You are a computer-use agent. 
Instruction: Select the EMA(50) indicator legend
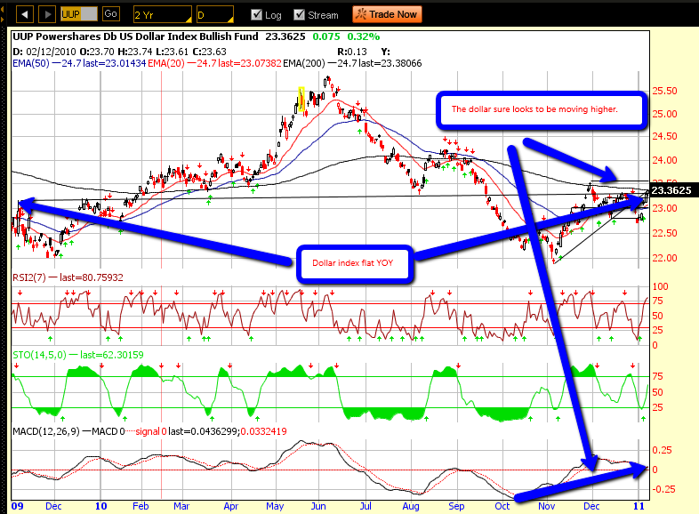79,63
